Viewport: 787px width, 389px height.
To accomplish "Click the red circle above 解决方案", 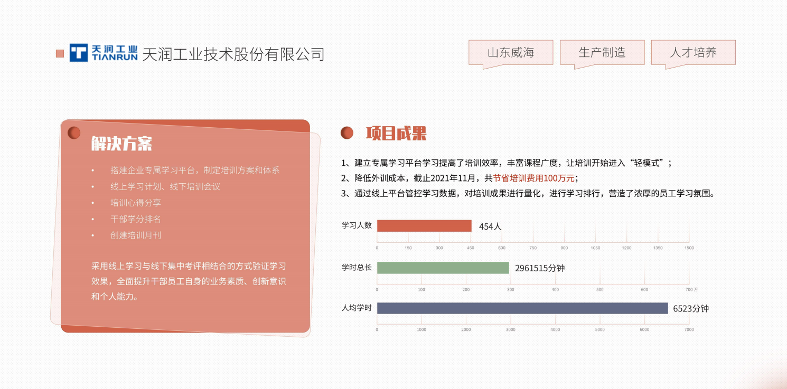I will point(74,132).
